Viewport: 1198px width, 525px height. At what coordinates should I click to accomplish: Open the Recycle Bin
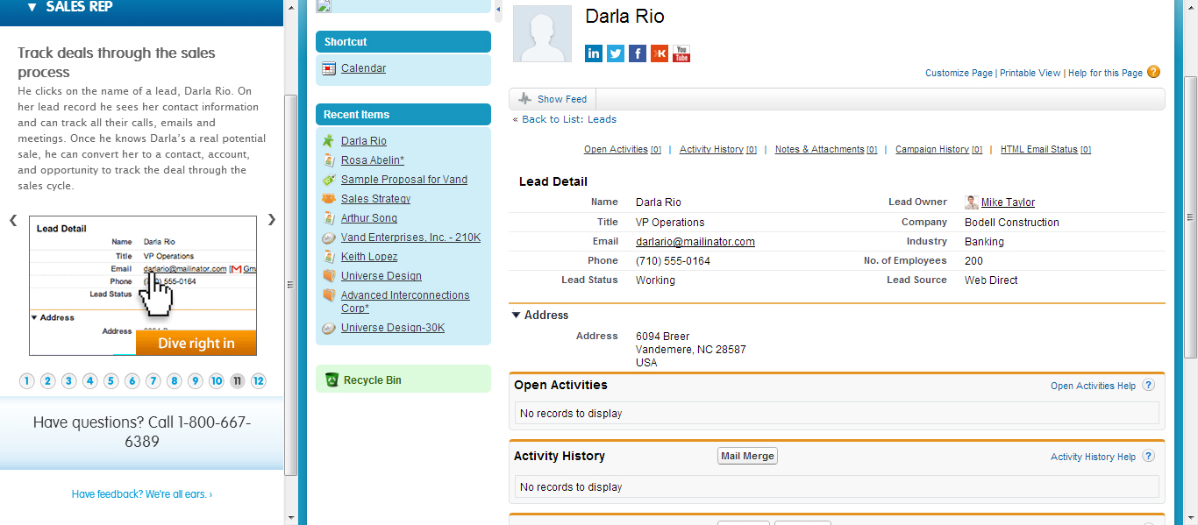372,380
